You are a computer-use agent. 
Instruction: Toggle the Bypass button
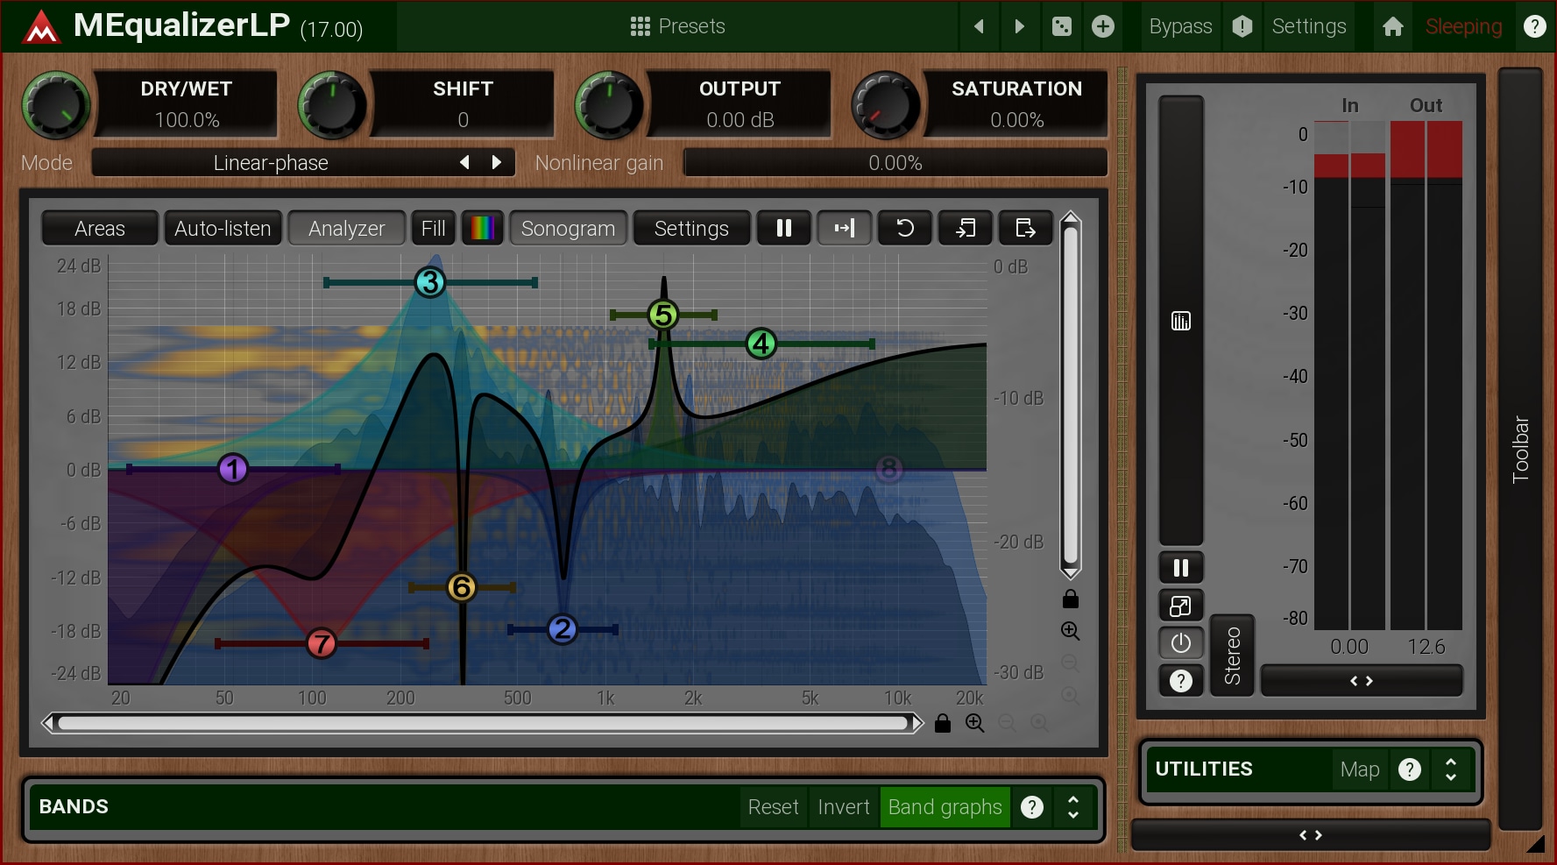click(1179, 26)
